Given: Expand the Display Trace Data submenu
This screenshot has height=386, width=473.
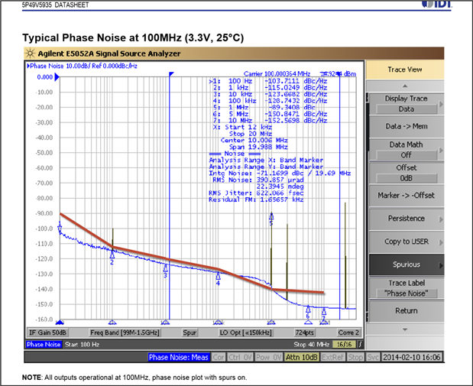Looking at the screenshot, I should pos(406,103).
